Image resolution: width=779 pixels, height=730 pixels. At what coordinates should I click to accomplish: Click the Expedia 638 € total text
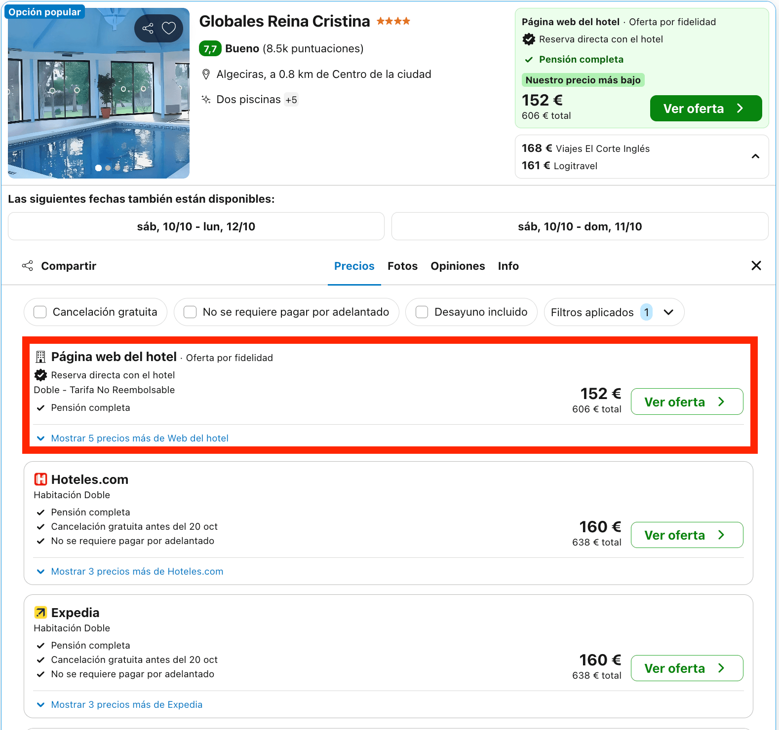coord(597,676)
